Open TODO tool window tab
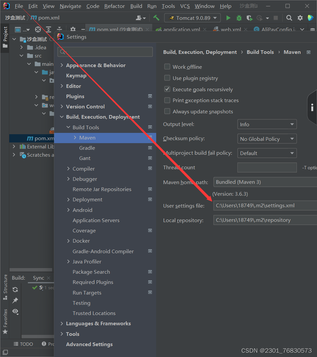 tap(23, 344)
